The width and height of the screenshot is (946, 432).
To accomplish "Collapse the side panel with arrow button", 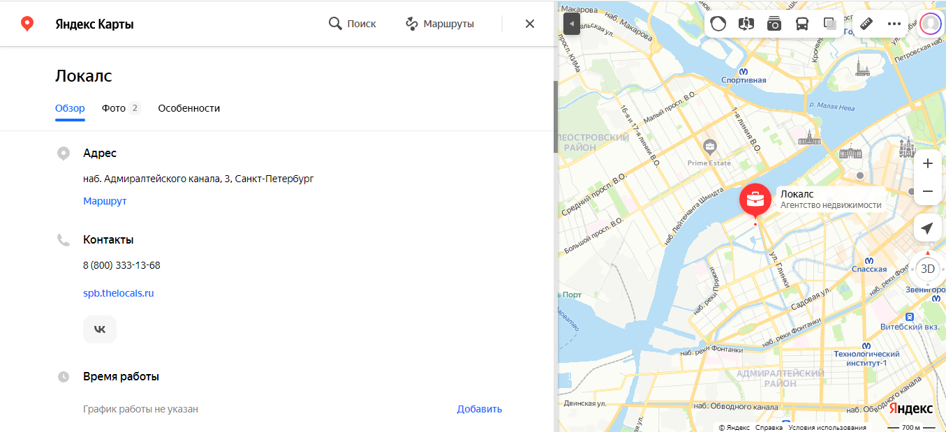I will [572, 24].
